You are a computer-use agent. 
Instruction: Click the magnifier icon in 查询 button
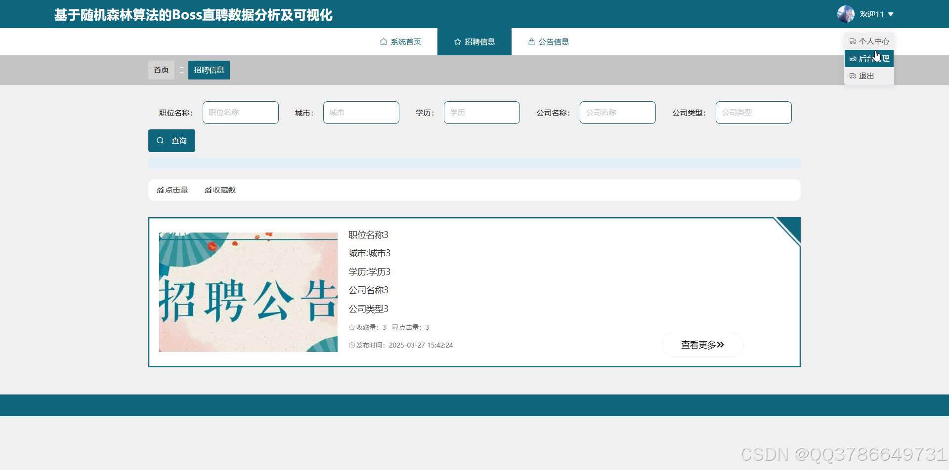160,141
